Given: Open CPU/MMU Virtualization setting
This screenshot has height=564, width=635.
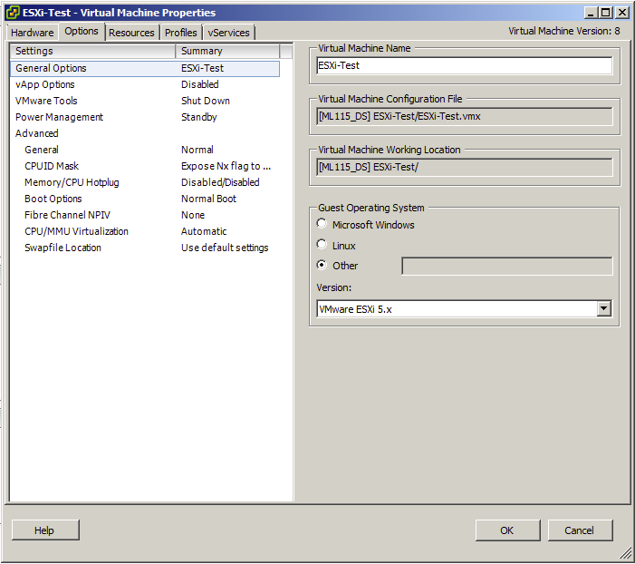Looking at the screenshot, I should [x=145, y=231].
